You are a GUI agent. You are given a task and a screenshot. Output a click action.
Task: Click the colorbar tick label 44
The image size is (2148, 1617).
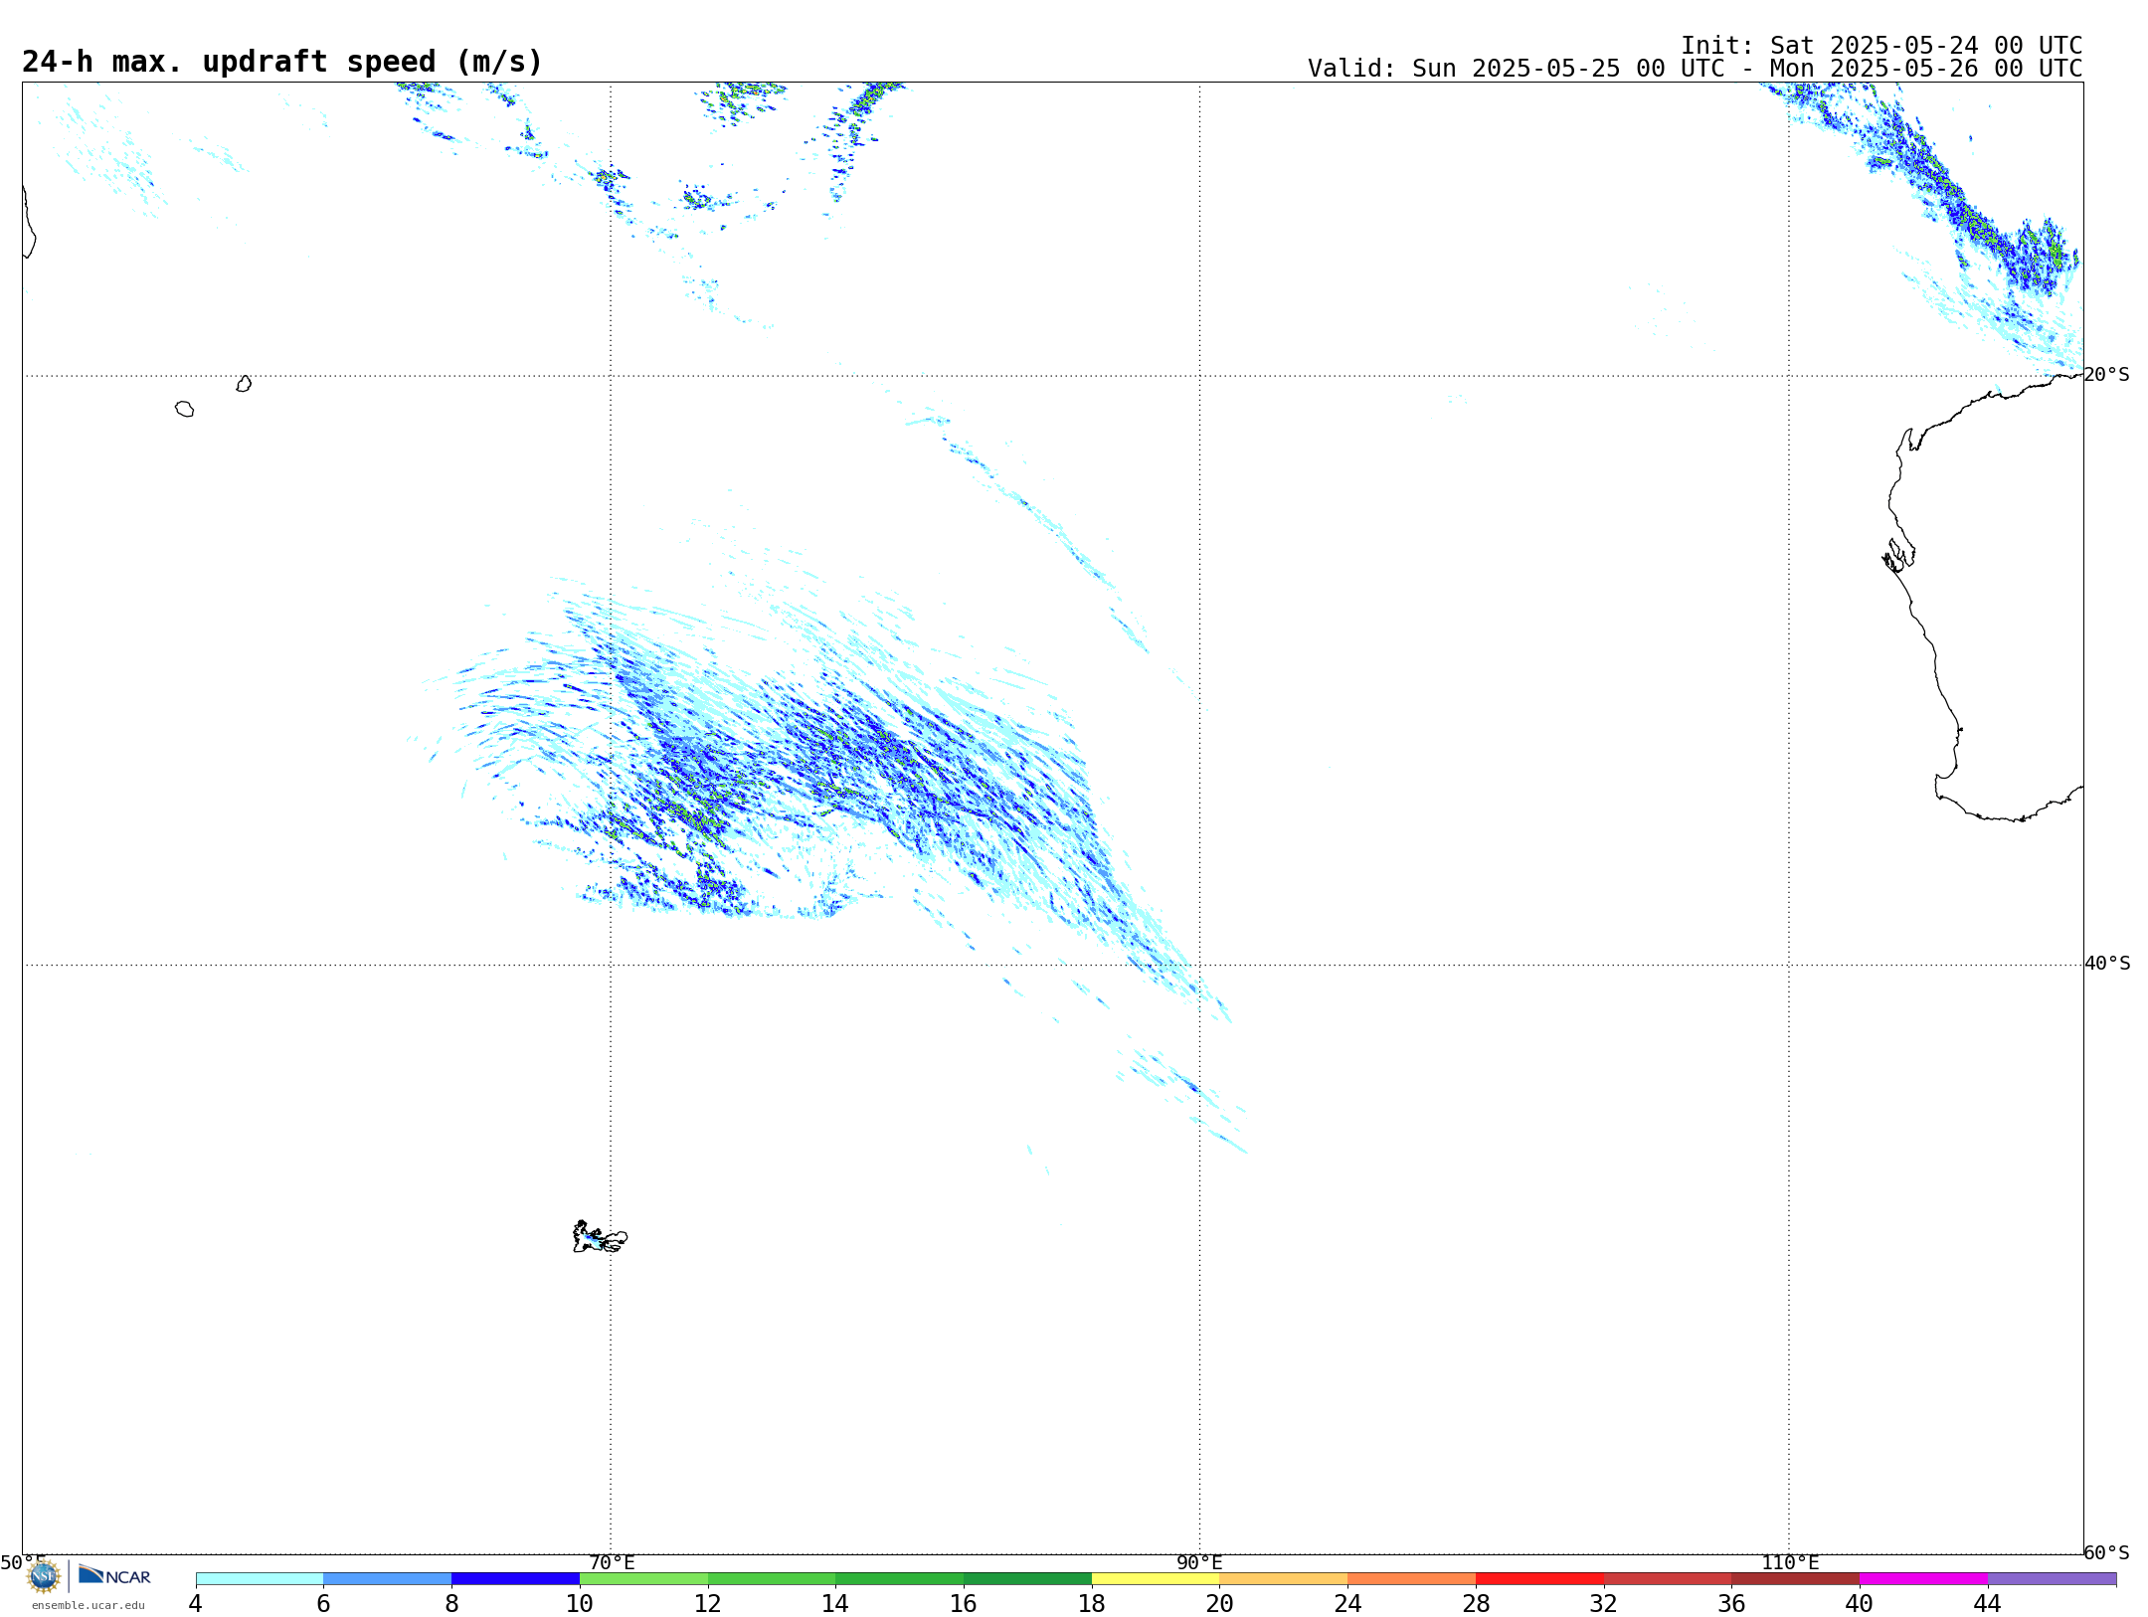click(x=1987, y=1604)
